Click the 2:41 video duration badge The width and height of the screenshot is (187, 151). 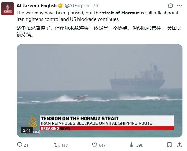pyautogui.click(x=27, y=130)
